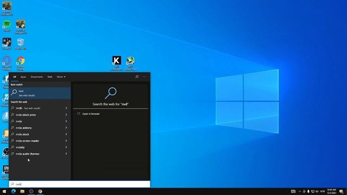Launch the Google Chrome desktop shortcut
The height and width of the screenshot is (195, 347).
click(21, 63)
